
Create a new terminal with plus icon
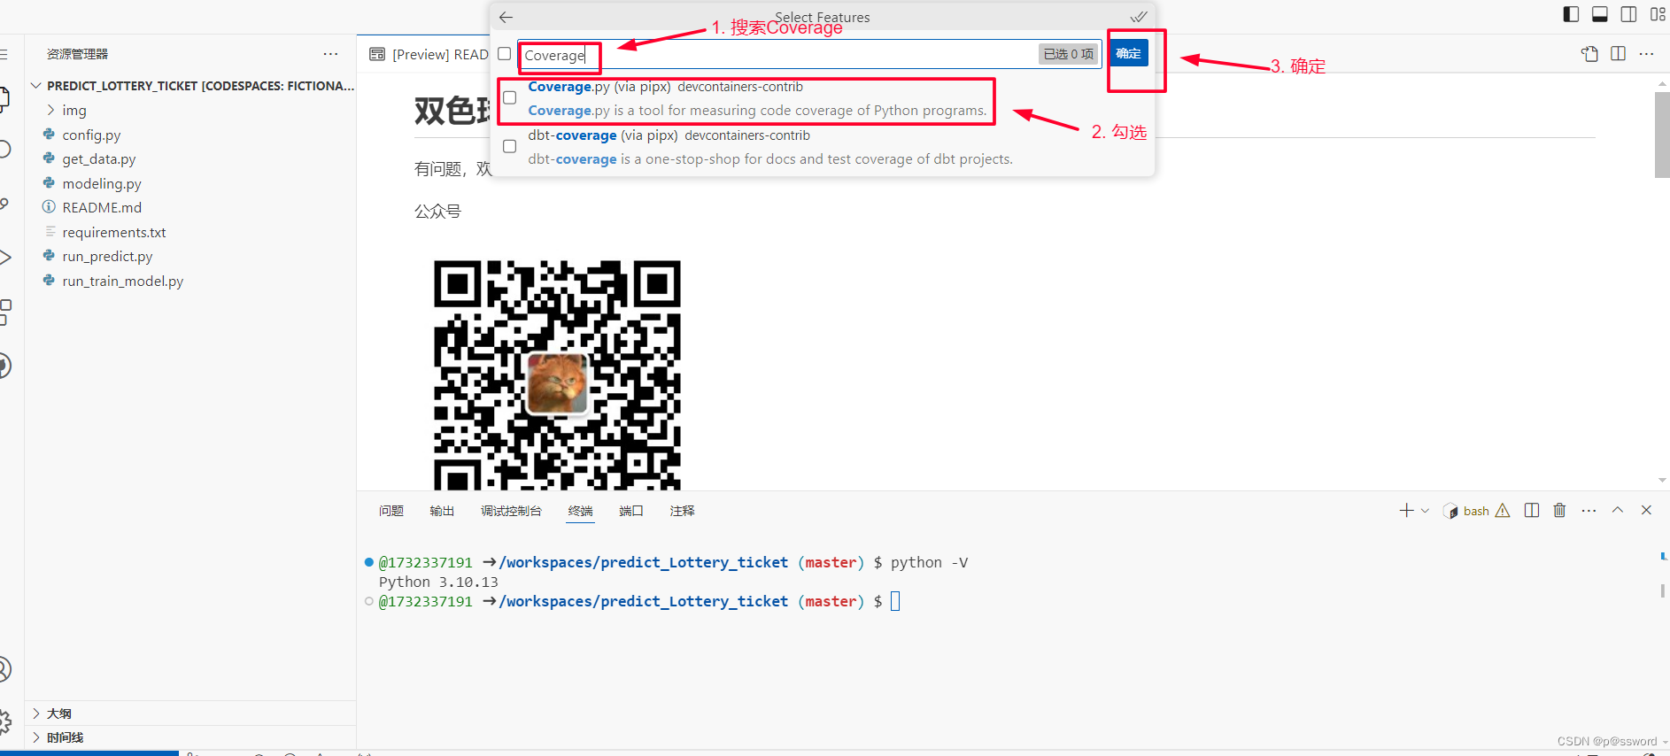1406,511
